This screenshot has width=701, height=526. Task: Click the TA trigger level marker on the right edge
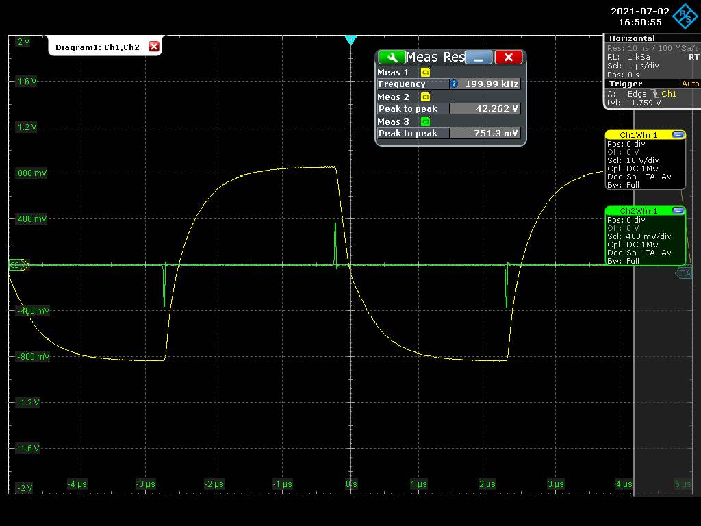click(x=684, y=273)
